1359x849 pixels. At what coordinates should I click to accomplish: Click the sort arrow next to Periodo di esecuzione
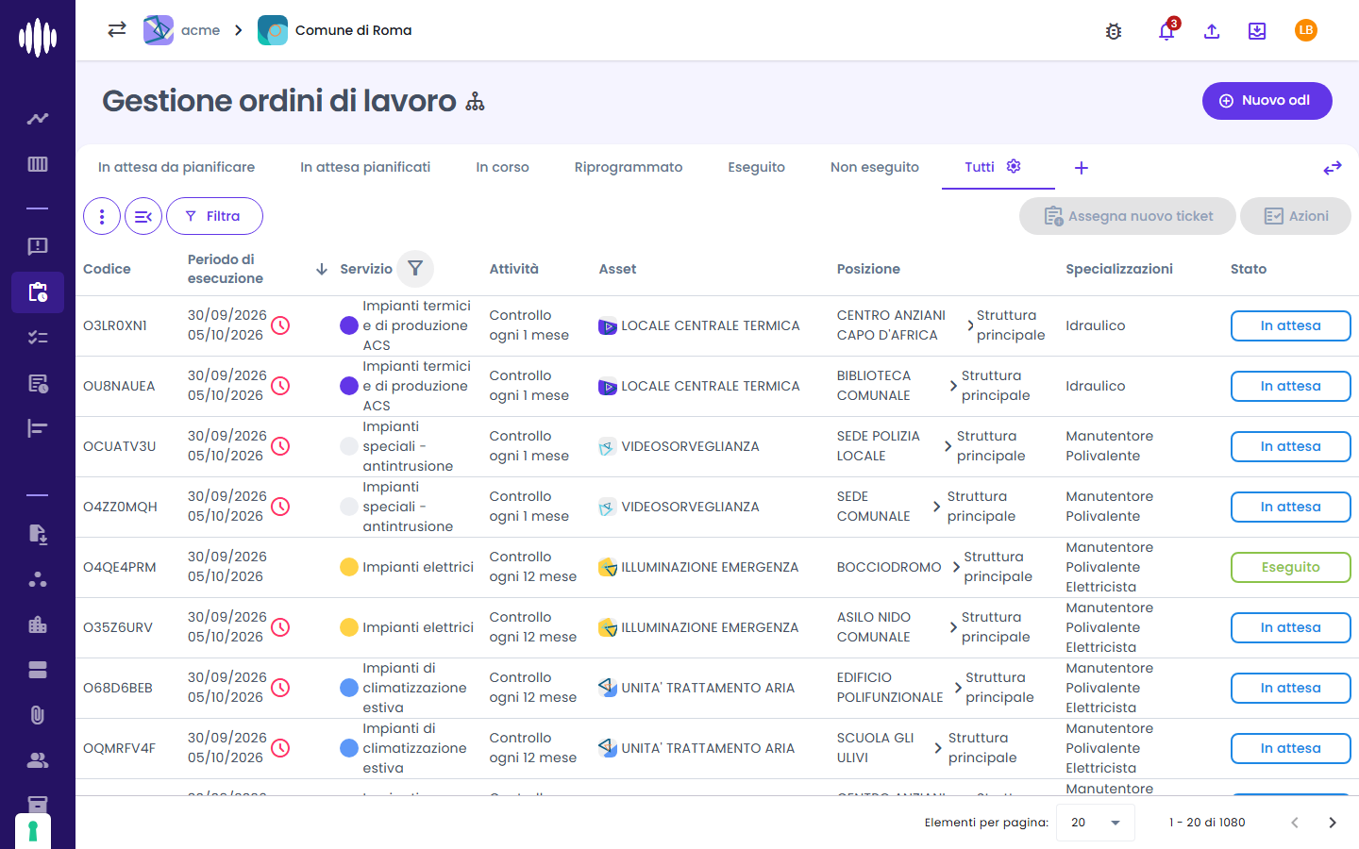pyautogui.click(x=322, y=269)
